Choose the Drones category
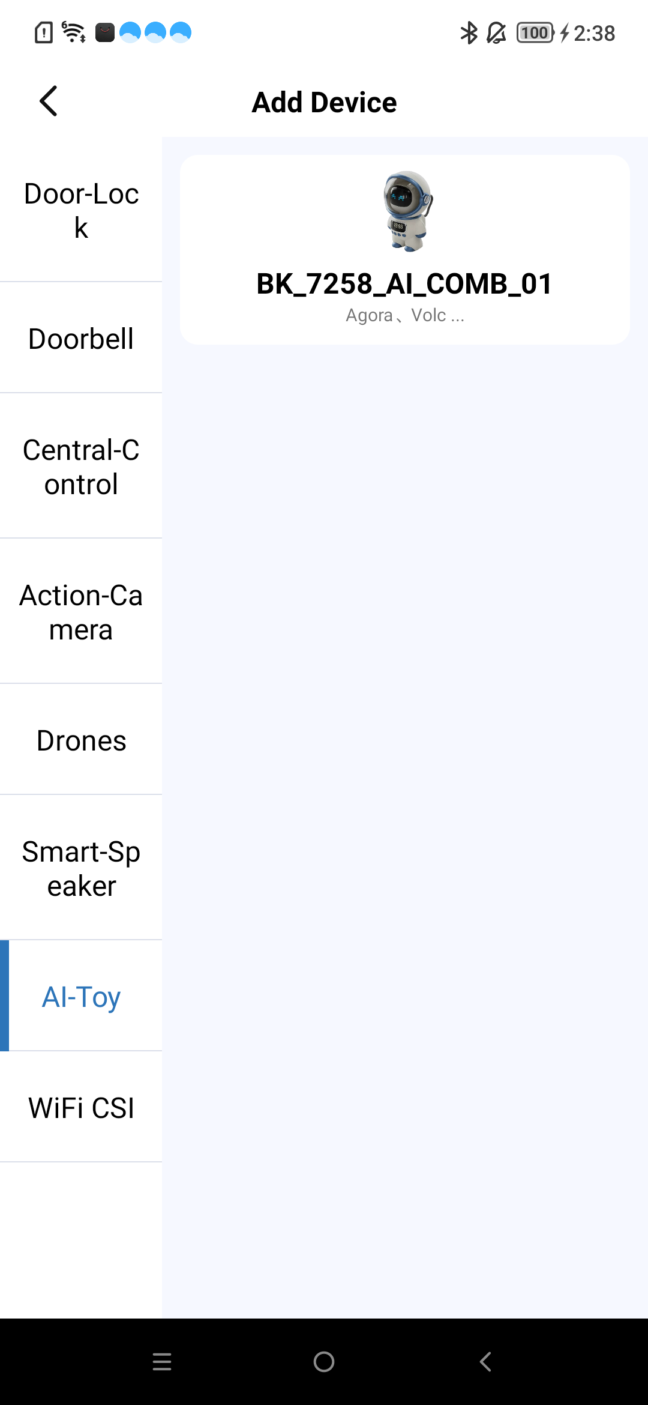The image size is (648, 1405). click(81, 740)
